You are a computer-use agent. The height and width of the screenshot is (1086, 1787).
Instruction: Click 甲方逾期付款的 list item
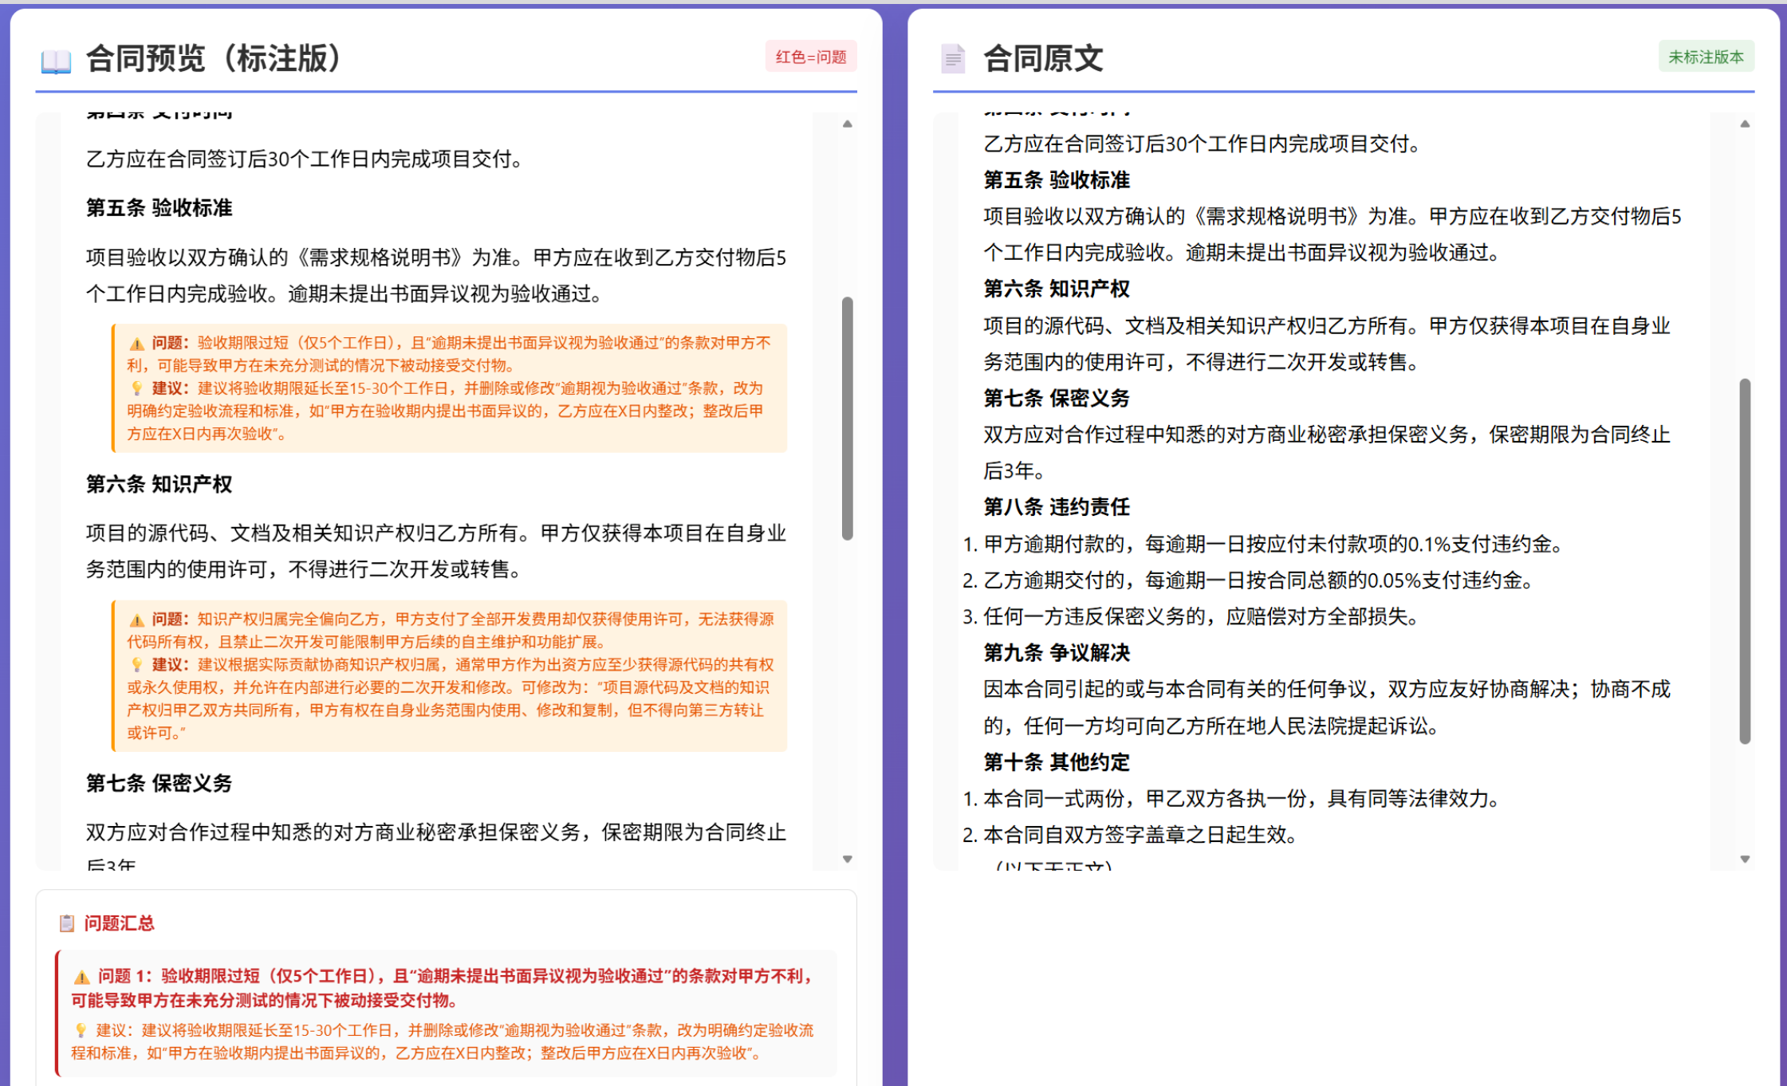1274,544
